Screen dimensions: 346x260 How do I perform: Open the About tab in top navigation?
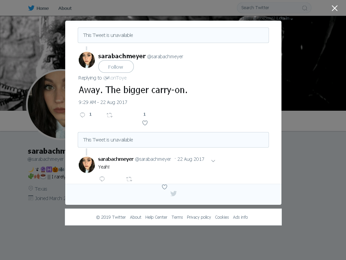coord(65,8)
